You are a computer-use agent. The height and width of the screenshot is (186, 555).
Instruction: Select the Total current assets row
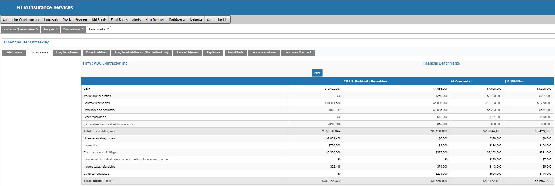pos(98,181)
